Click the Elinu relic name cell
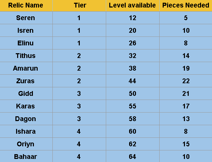This screenshot has width=212, height=162. pos(26,43)
